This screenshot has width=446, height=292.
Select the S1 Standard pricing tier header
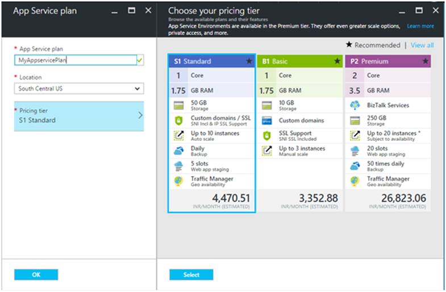(x=211, y=61)
